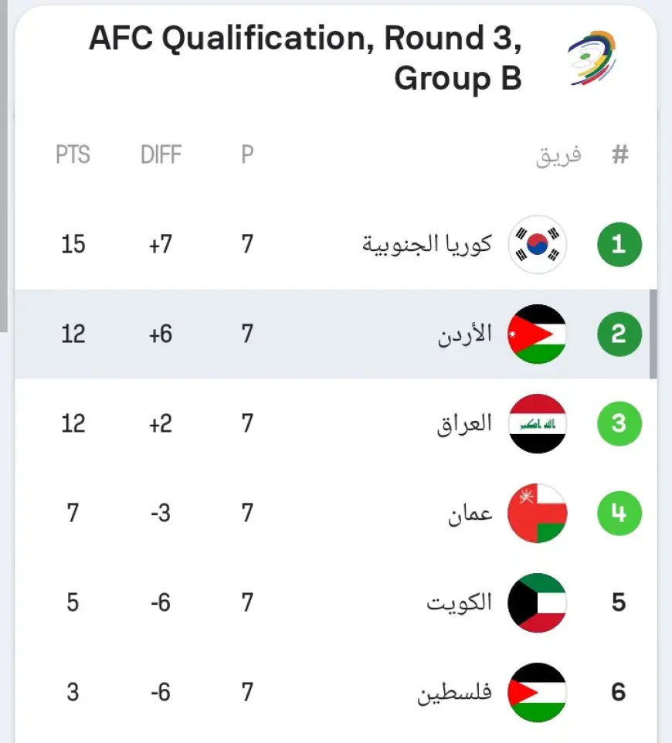Click the Iraq flag icon
672x743 pixels.
point(537,423)
